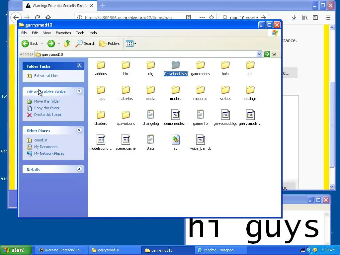Select the modelsound file icon
This screenshot has height=255, width=340.
point(101,139)
